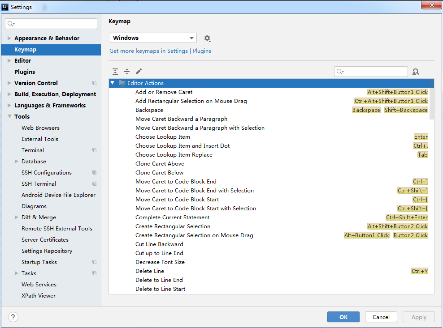Open Remote SSH External Tools

57,229
